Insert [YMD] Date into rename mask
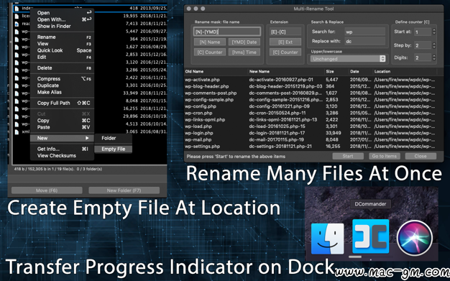 point(244,42)
